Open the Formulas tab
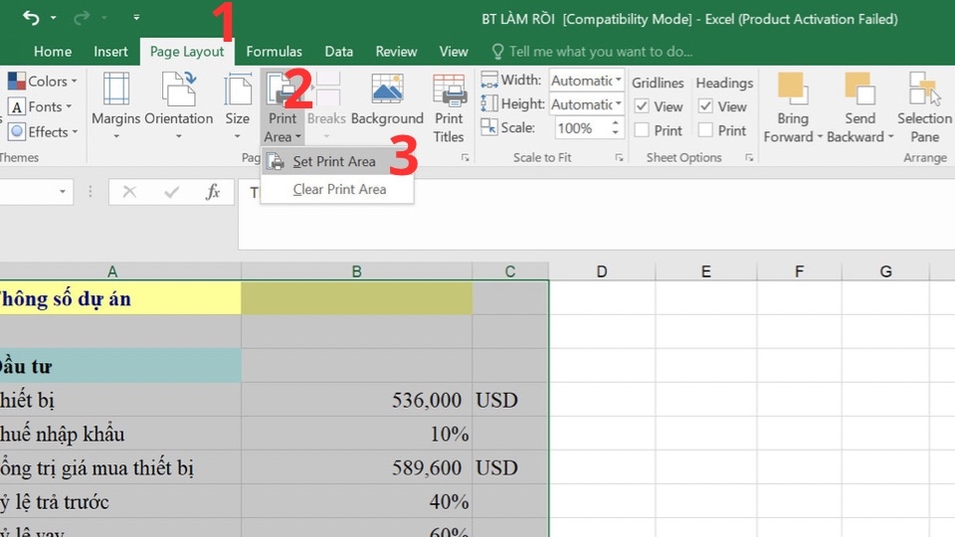955x537 pixels. pos(275,52)
